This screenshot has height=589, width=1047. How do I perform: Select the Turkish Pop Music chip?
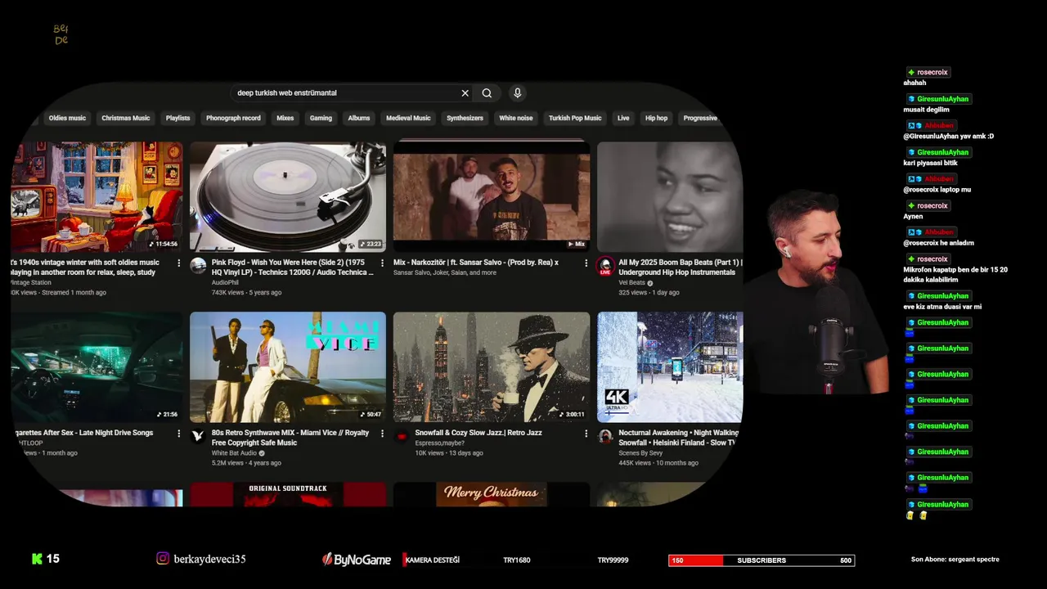pyautogui.click(x=575, y=118)
